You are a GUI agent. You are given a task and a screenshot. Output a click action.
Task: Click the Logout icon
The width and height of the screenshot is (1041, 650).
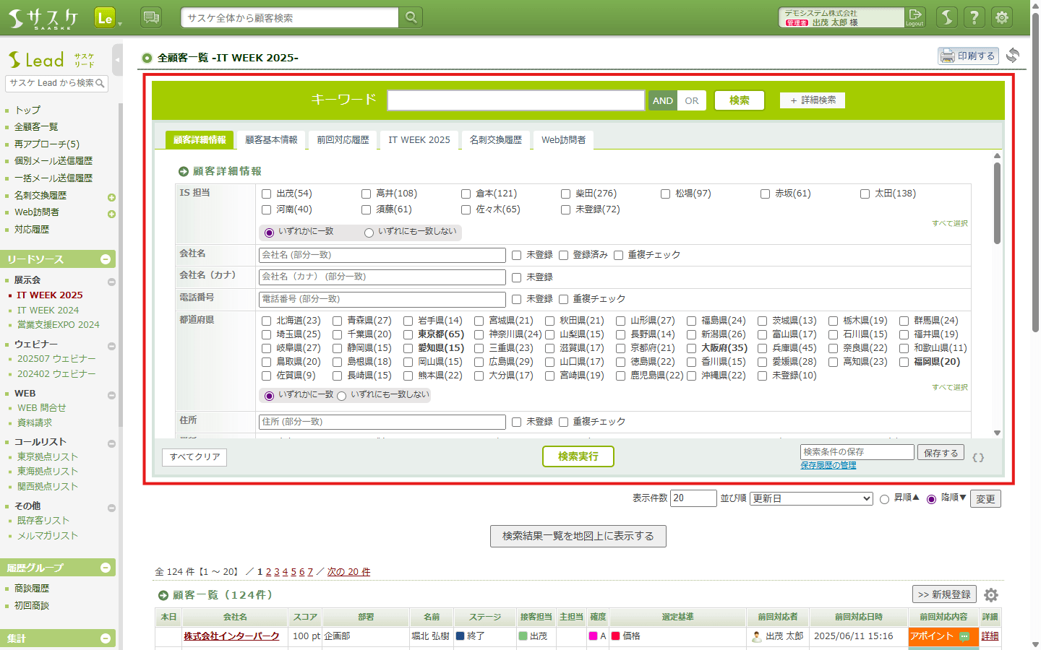[x=915, y=17]
